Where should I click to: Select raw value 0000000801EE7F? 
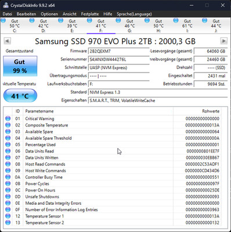pos(203,151)
